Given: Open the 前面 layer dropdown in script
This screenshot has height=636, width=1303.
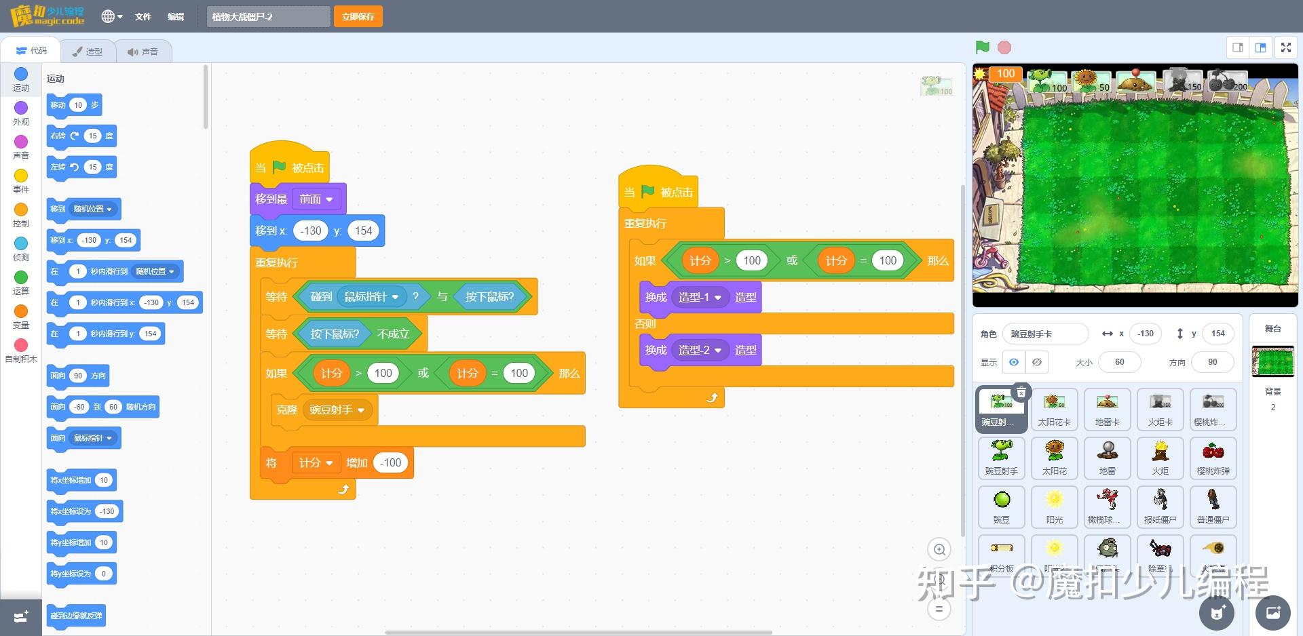Looking at the screenshot, I should pos(316,199).
